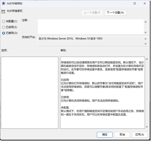The image size is (151, 141).
Task: Click the policy icon in title bar
Action: (4, 4)
